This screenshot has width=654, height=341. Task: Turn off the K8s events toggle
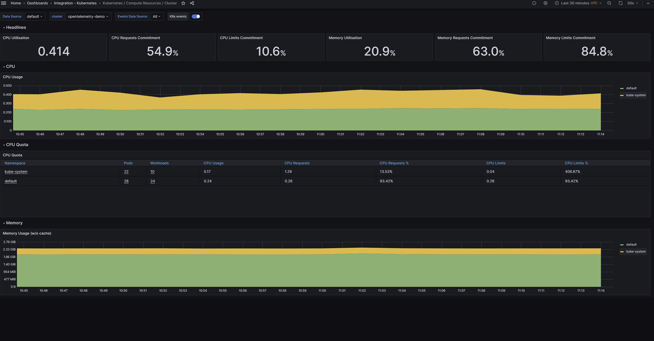pyautogui.click(x=196, y=16)
